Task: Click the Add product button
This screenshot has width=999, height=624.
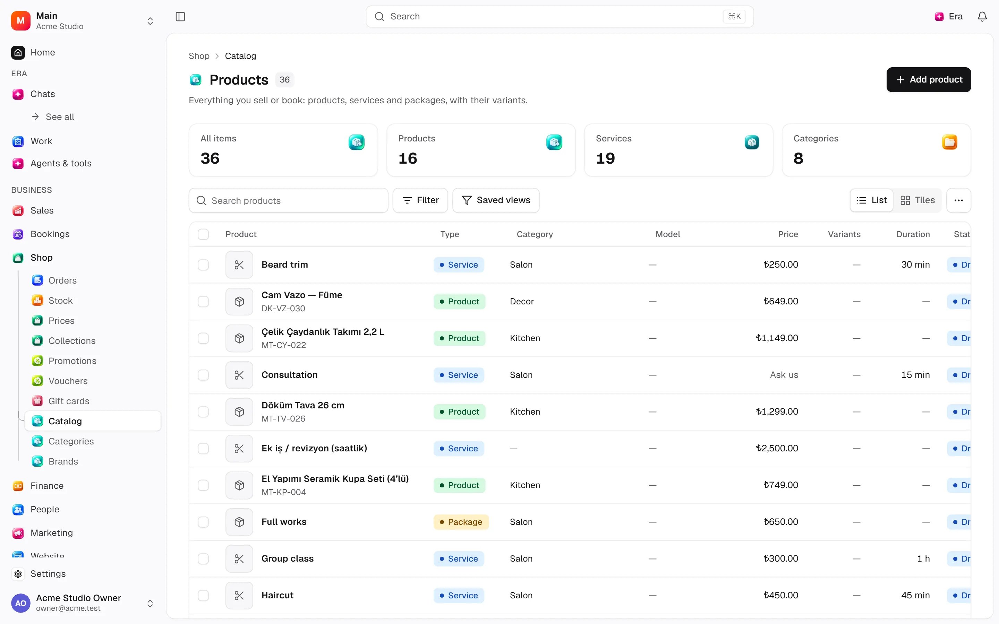Action: click(x=928, y=80)
